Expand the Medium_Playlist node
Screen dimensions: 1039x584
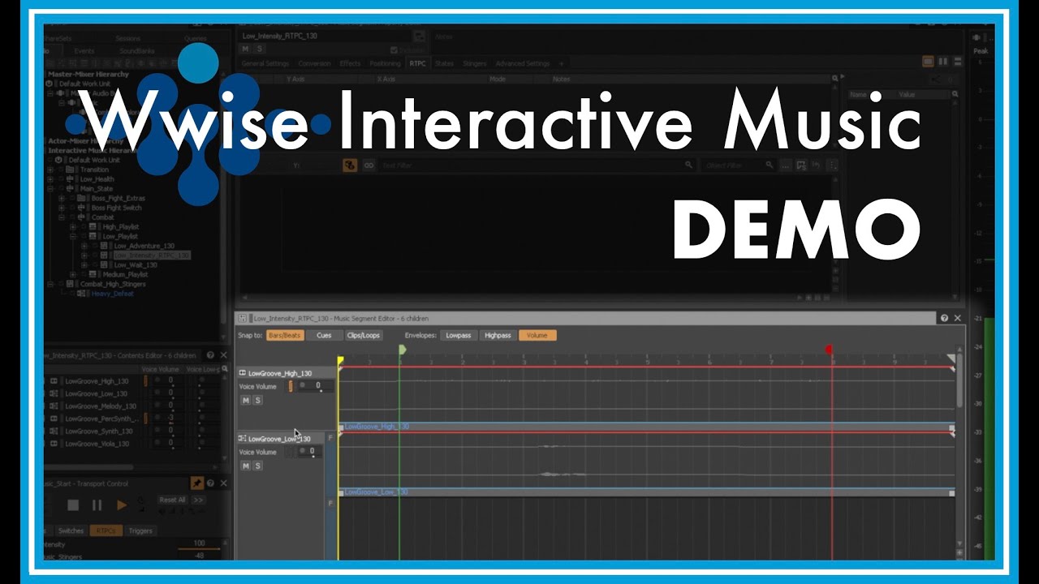[x=74, y=274]
